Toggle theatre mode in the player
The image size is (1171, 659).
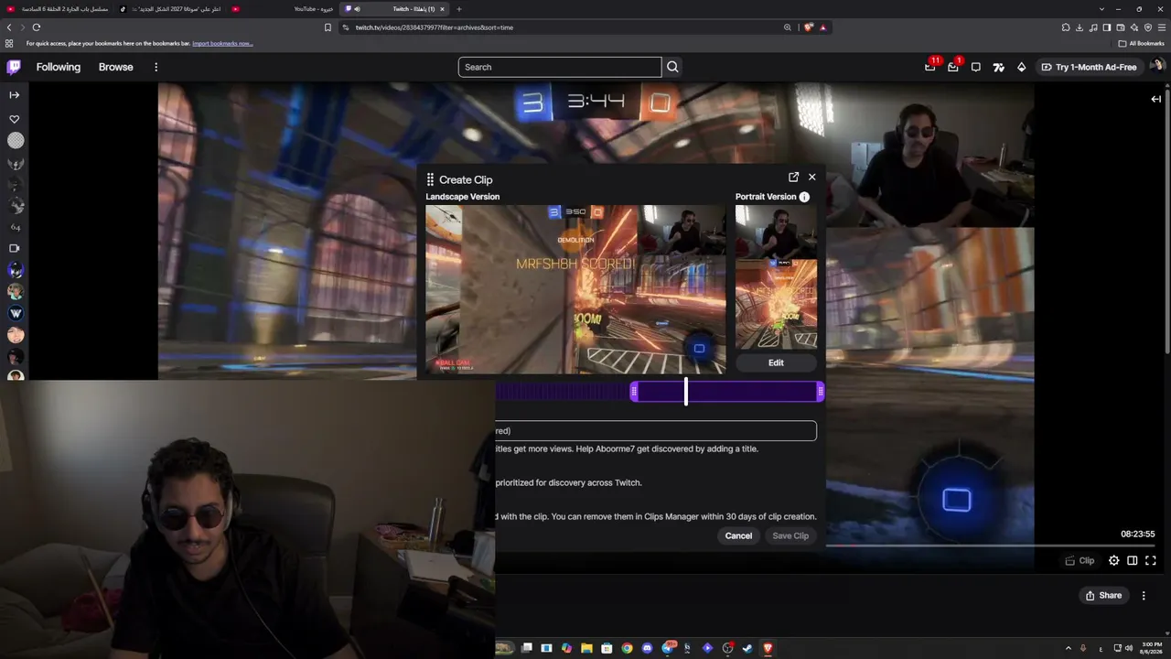(1132, 560)
